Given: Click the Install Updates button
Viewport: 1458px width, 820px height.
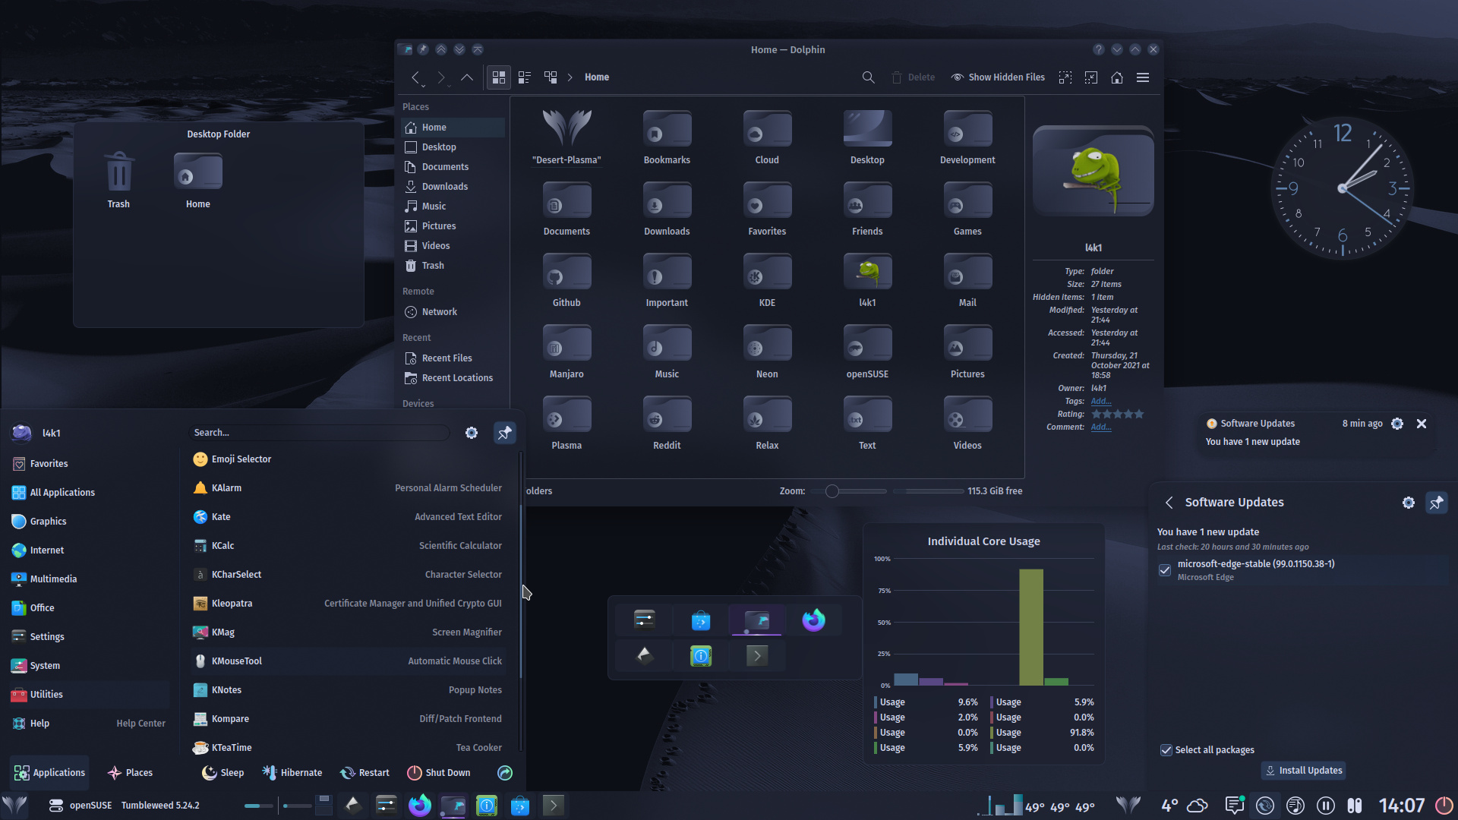Looking at the screenshot, I should [x=1303, y=771].
